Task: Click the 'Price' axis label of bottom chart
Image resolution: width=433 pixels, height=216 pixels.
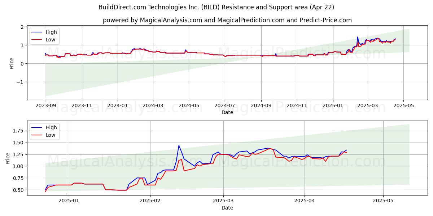Action: 8,158
